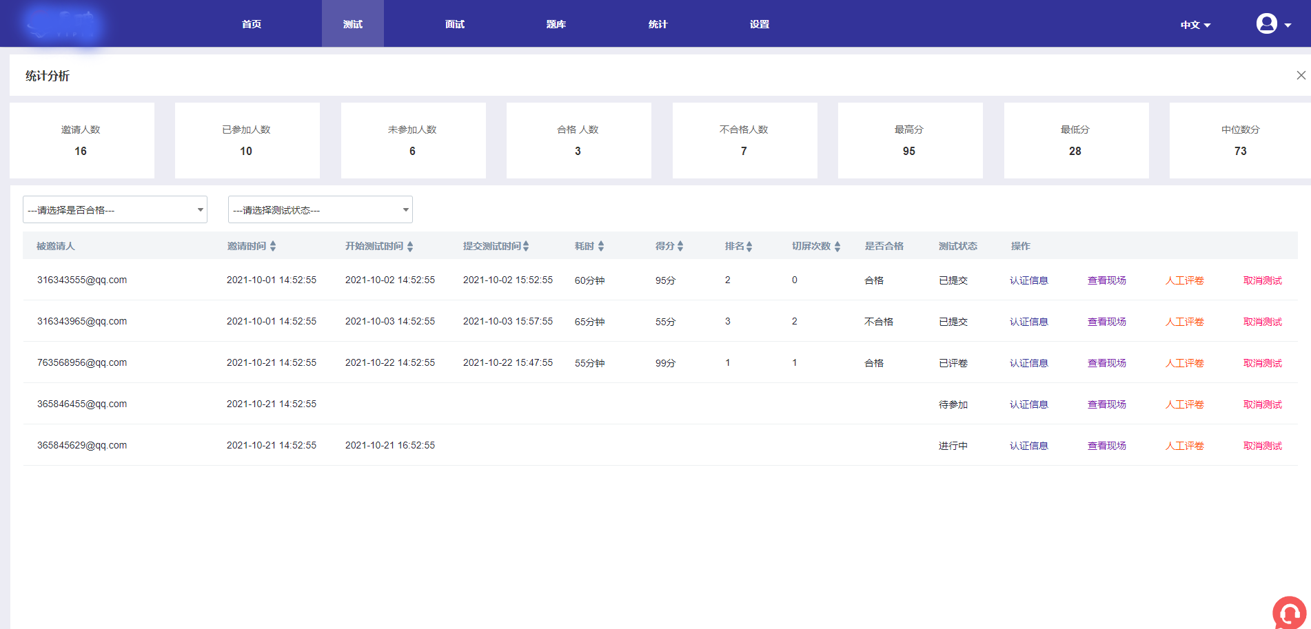This screenshot has height=629, width=1311.
Task: Click 认证信息 for 316343555@qq.com
Action: pyautogui.click(x=1029, y=280)
